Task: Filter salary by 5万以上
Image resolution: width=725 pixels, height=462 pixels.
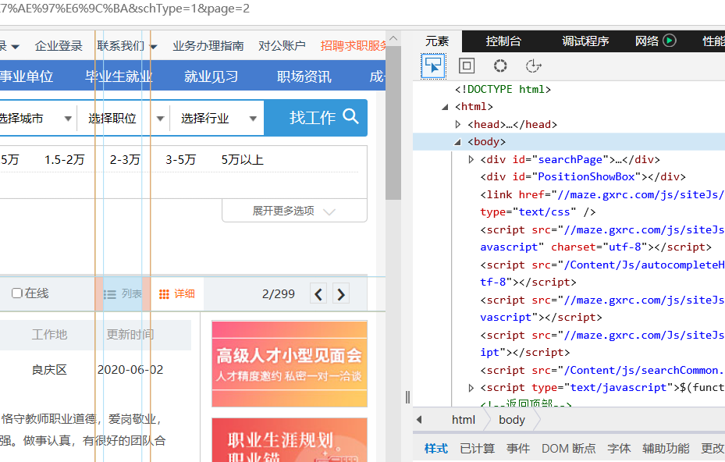Action: 242,160
